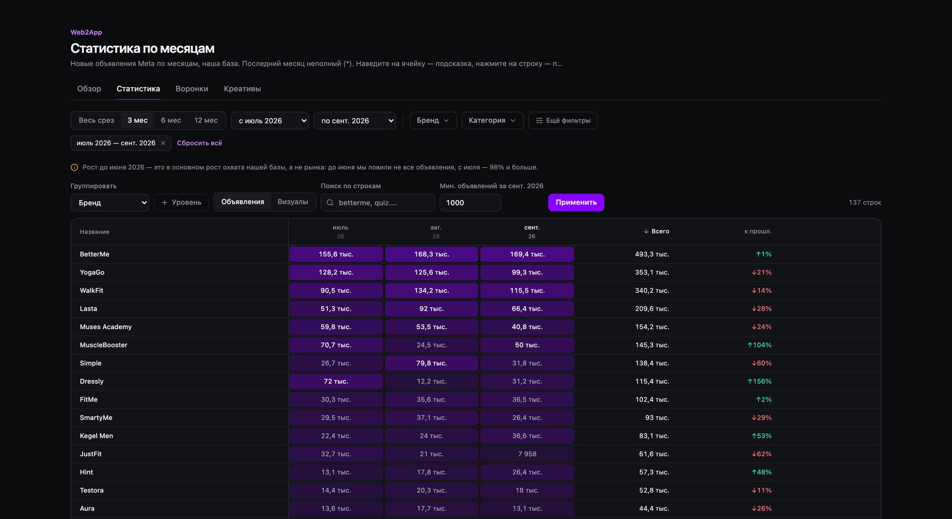The width and height of the screenshot is (952, 519).
Task: Click the Kegel Men row name
Action: click(97, 436)
